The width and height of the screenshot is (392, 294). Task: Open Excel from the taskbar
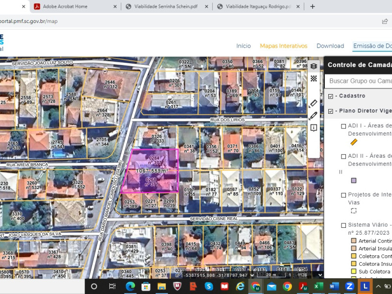click(318, 286)
